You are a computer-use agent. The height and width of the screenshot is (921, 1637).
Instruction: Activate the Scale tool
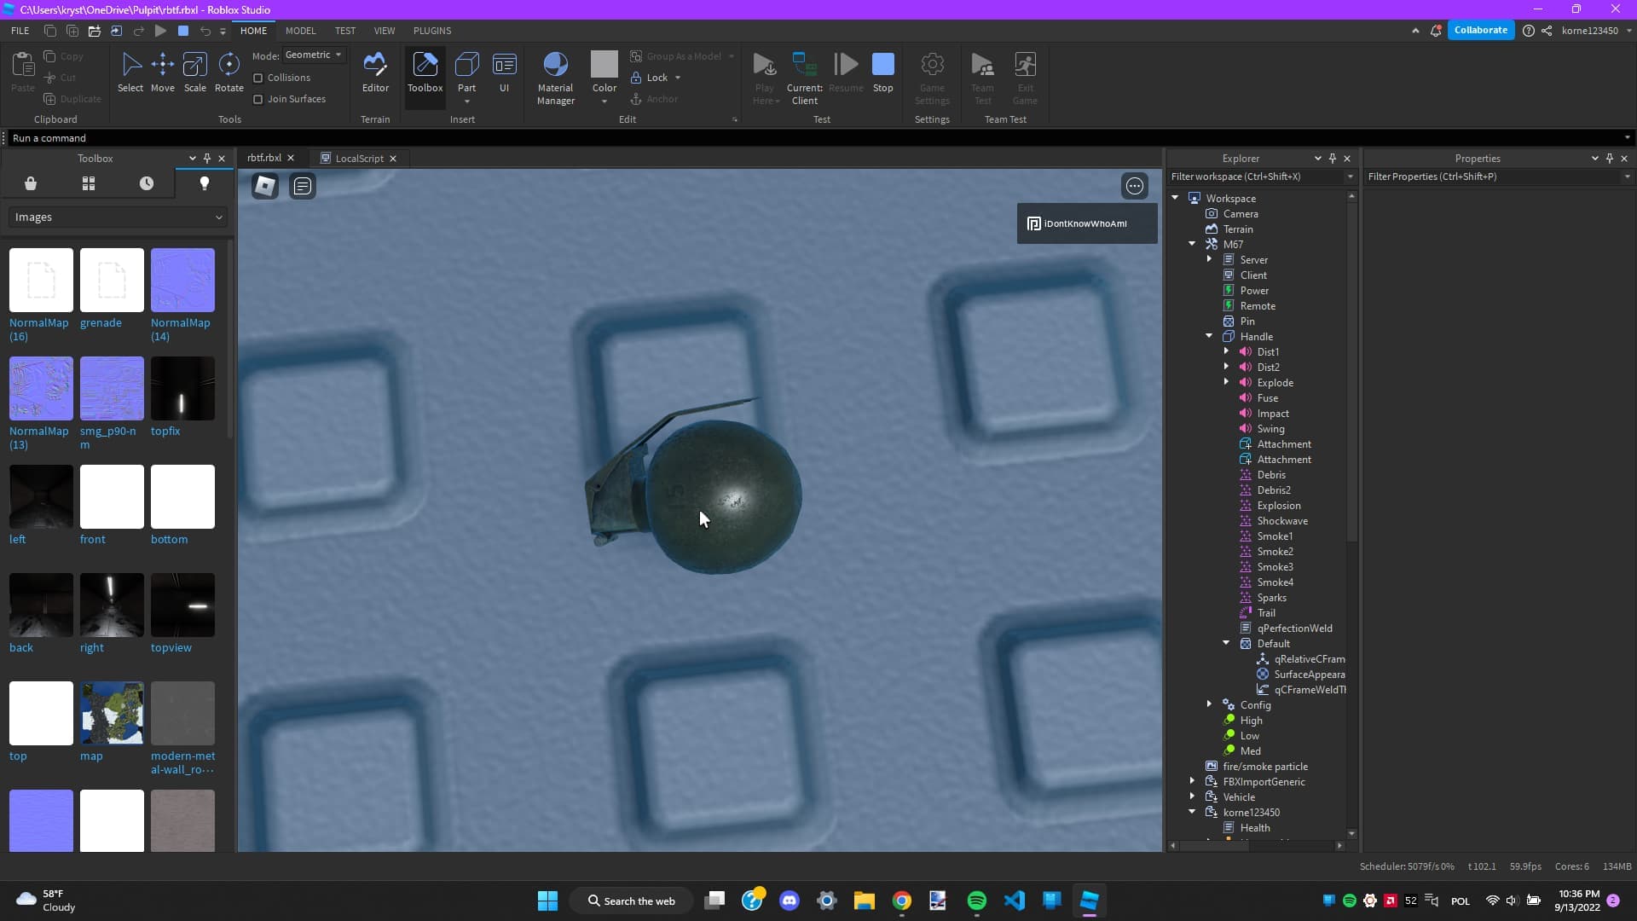coord(194,72)
